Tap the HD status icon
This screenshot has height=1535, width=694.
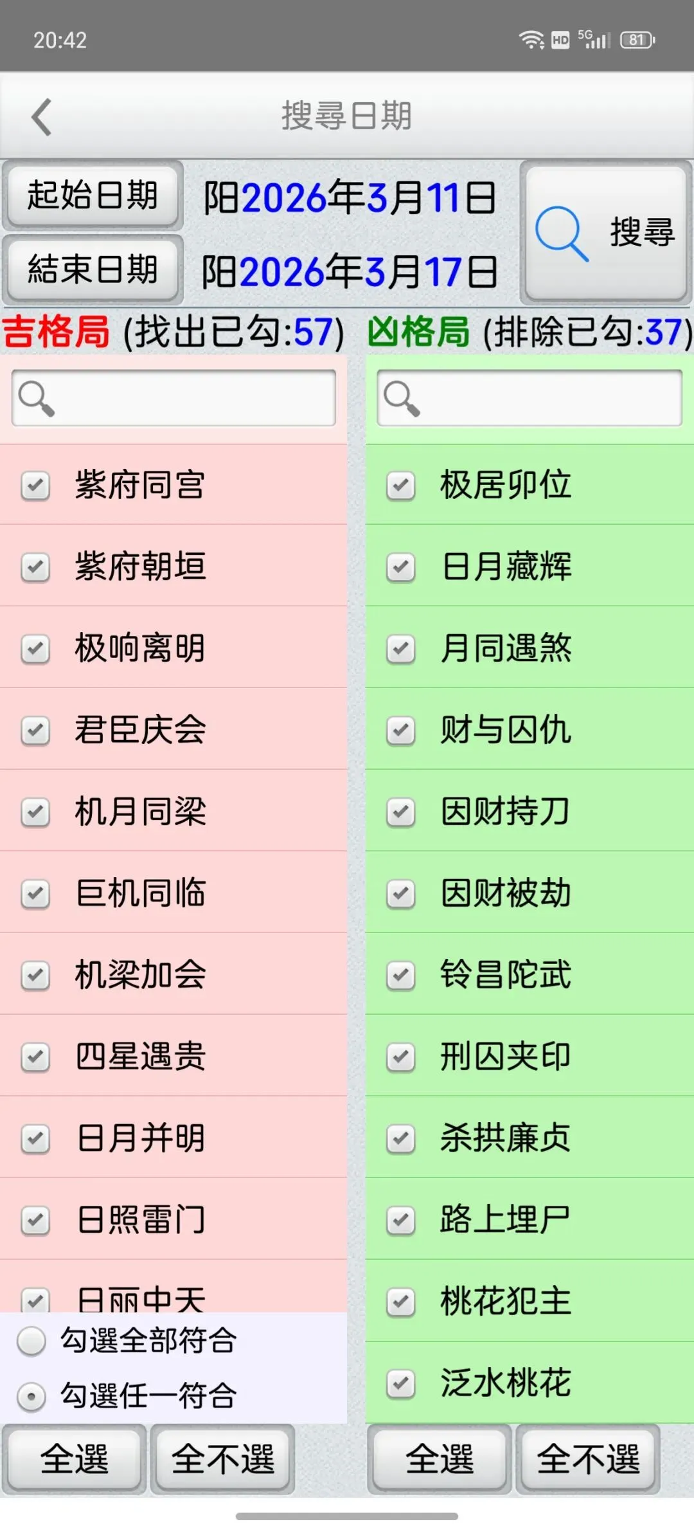560,41
